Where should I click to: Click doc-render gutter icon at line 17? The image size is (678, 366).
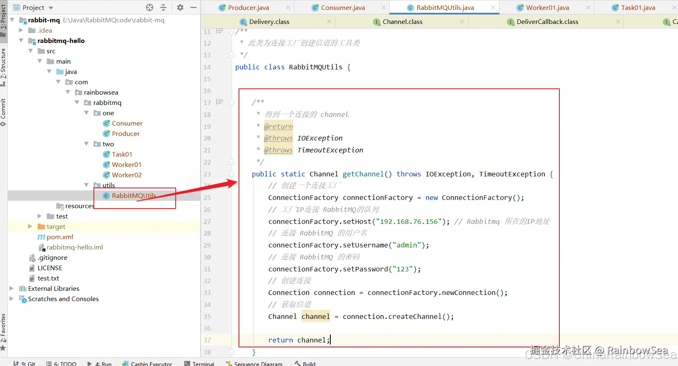point(220,102)
